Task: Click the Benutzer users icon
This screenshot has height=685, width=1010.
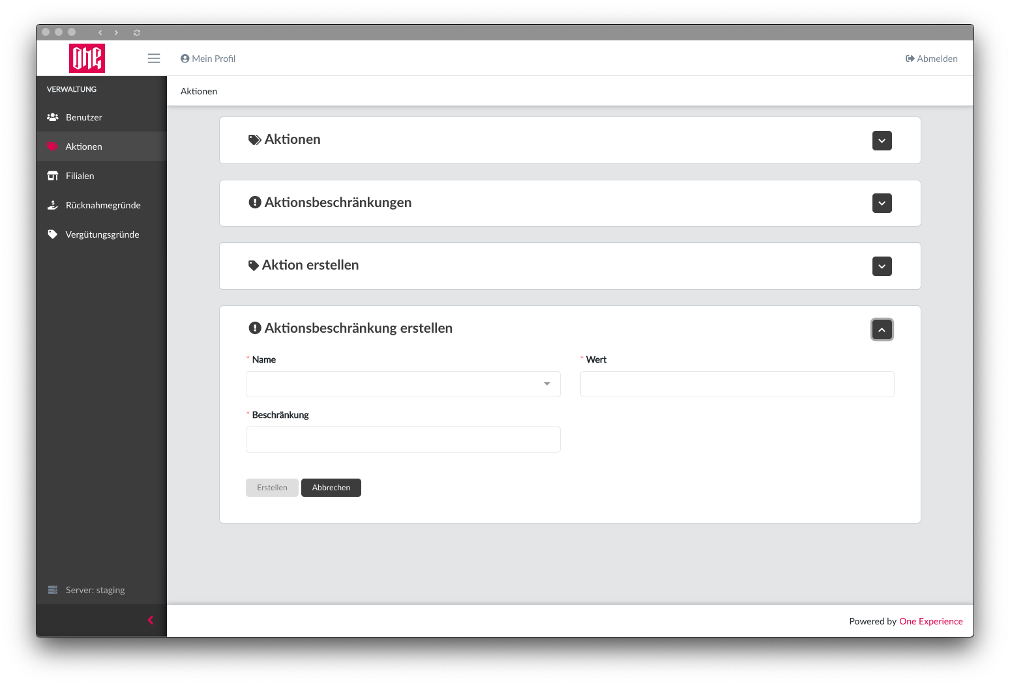Action: (x=53, y=117)
